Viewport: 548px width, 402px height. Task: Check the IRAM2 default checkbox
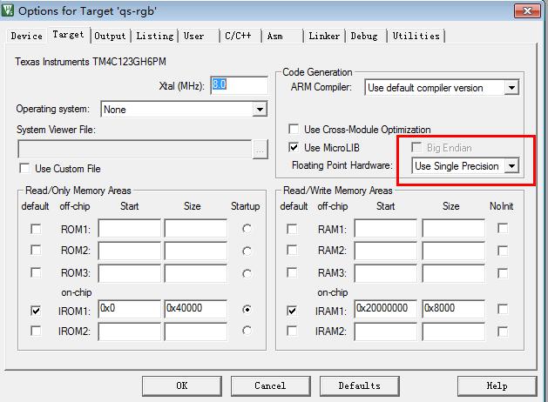pyautogui.click(x=292, y=331)
